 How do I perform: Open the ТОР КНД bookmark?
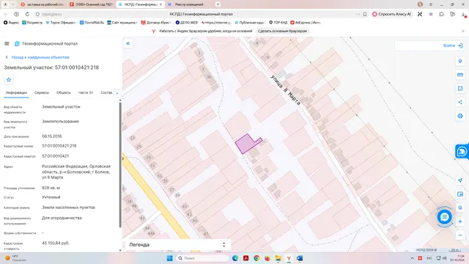click(x=278, y=23)
